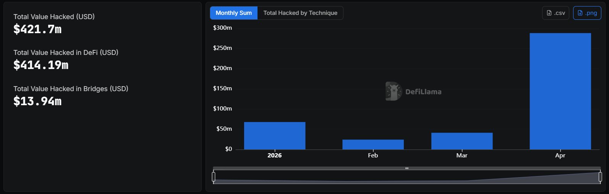
Task: Select the February bar in the chart
Action: point(373,144)
